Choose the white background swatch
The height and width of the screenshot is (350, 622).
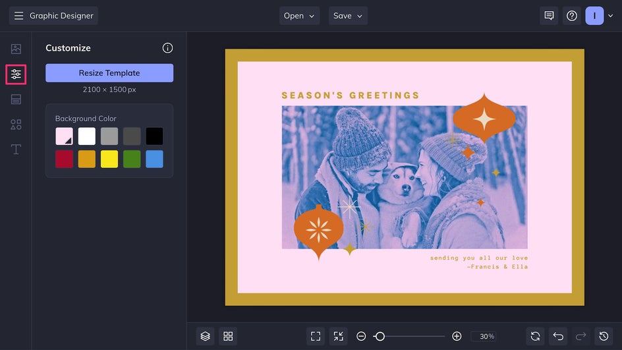pos(87,136)
